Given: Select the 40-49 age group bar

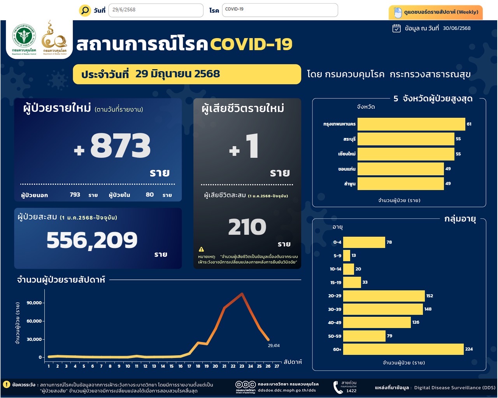Looking at the screenshot, I should coord(377,322).
